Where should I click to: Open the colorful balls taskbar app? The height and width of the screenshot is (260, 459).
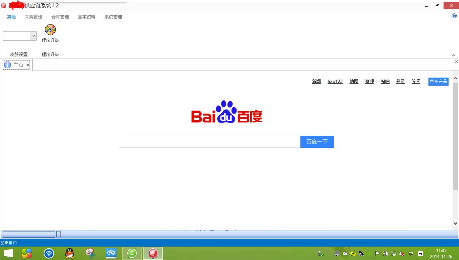tap(27, 253)
